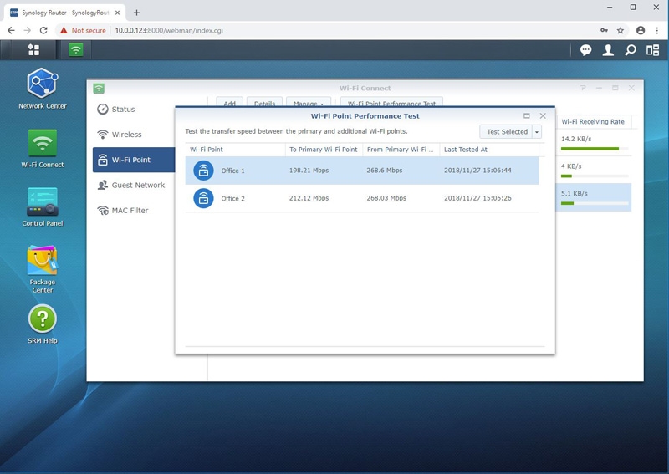Open Control Panel desktop icon
Screen dimensions: 669x474
point(42,204)
